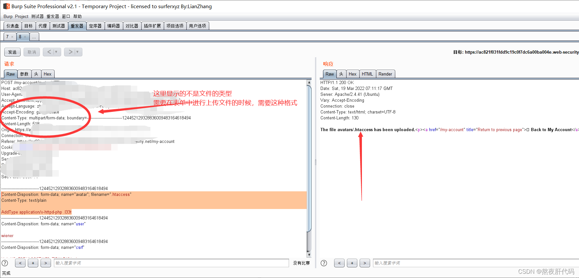Go to previous request history item
This screenshot has height=278, width=579.
click(x=49, y=52)
